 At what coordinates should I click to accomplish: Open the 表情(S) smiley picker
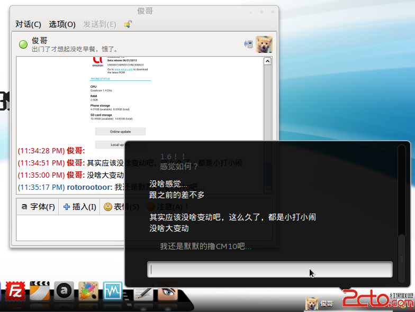[x=121, y=207]
